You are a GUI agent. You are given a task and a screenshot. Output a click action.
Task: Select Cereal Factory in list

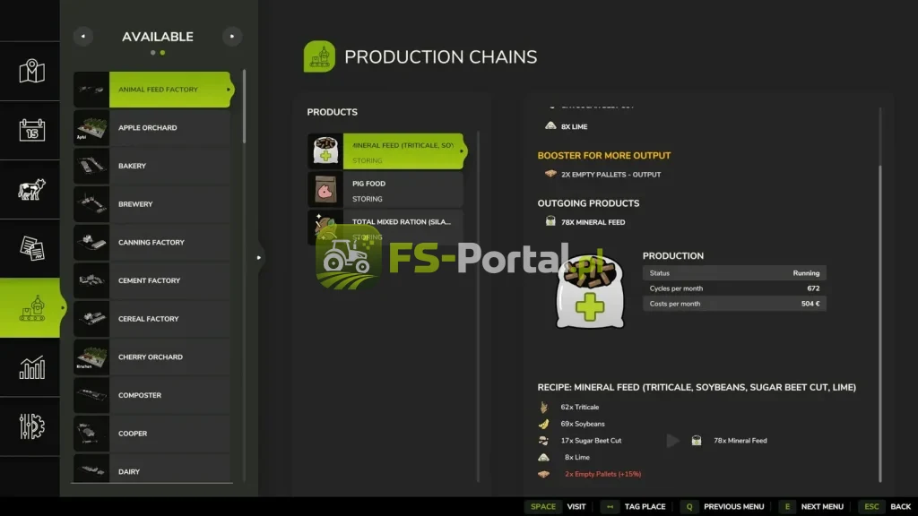152,319
